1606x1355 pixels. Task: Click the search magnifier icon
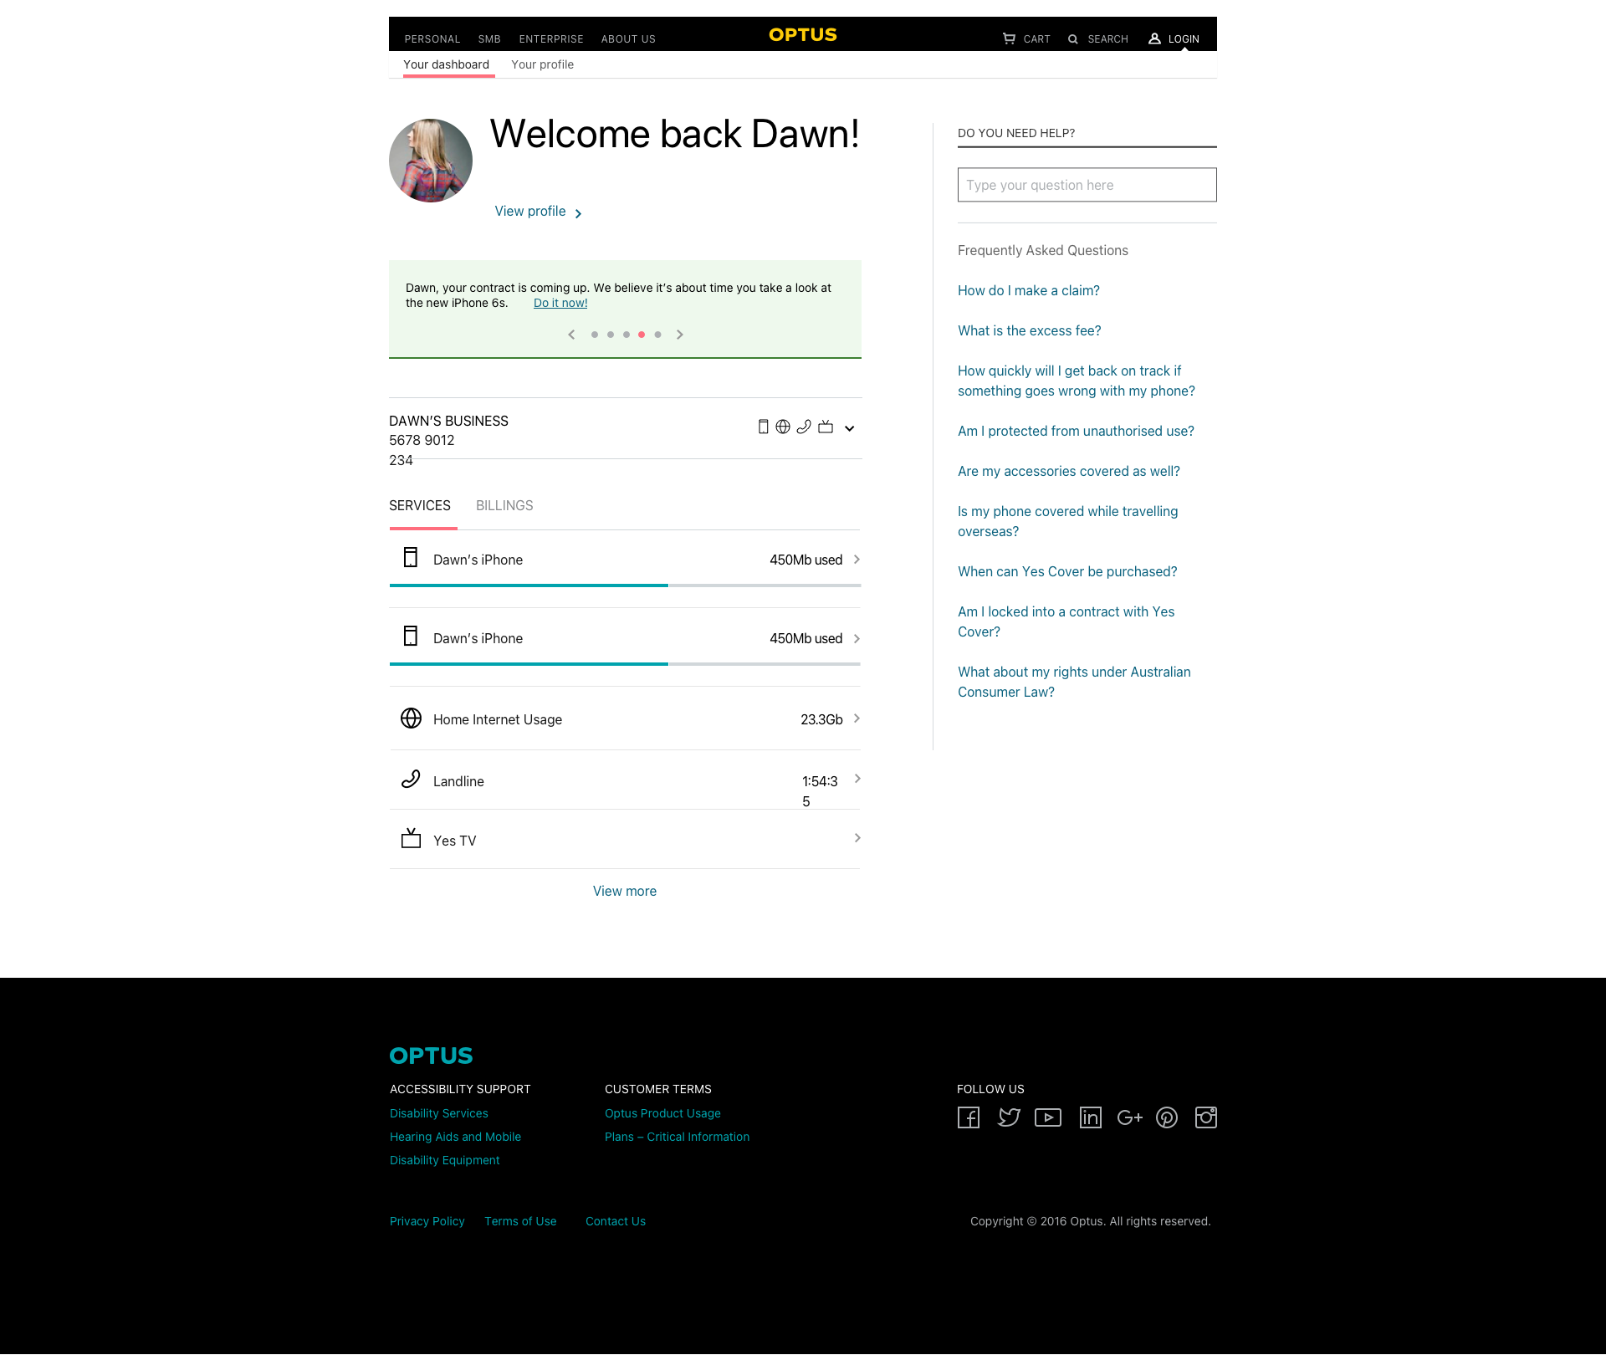pos(1072,39)
